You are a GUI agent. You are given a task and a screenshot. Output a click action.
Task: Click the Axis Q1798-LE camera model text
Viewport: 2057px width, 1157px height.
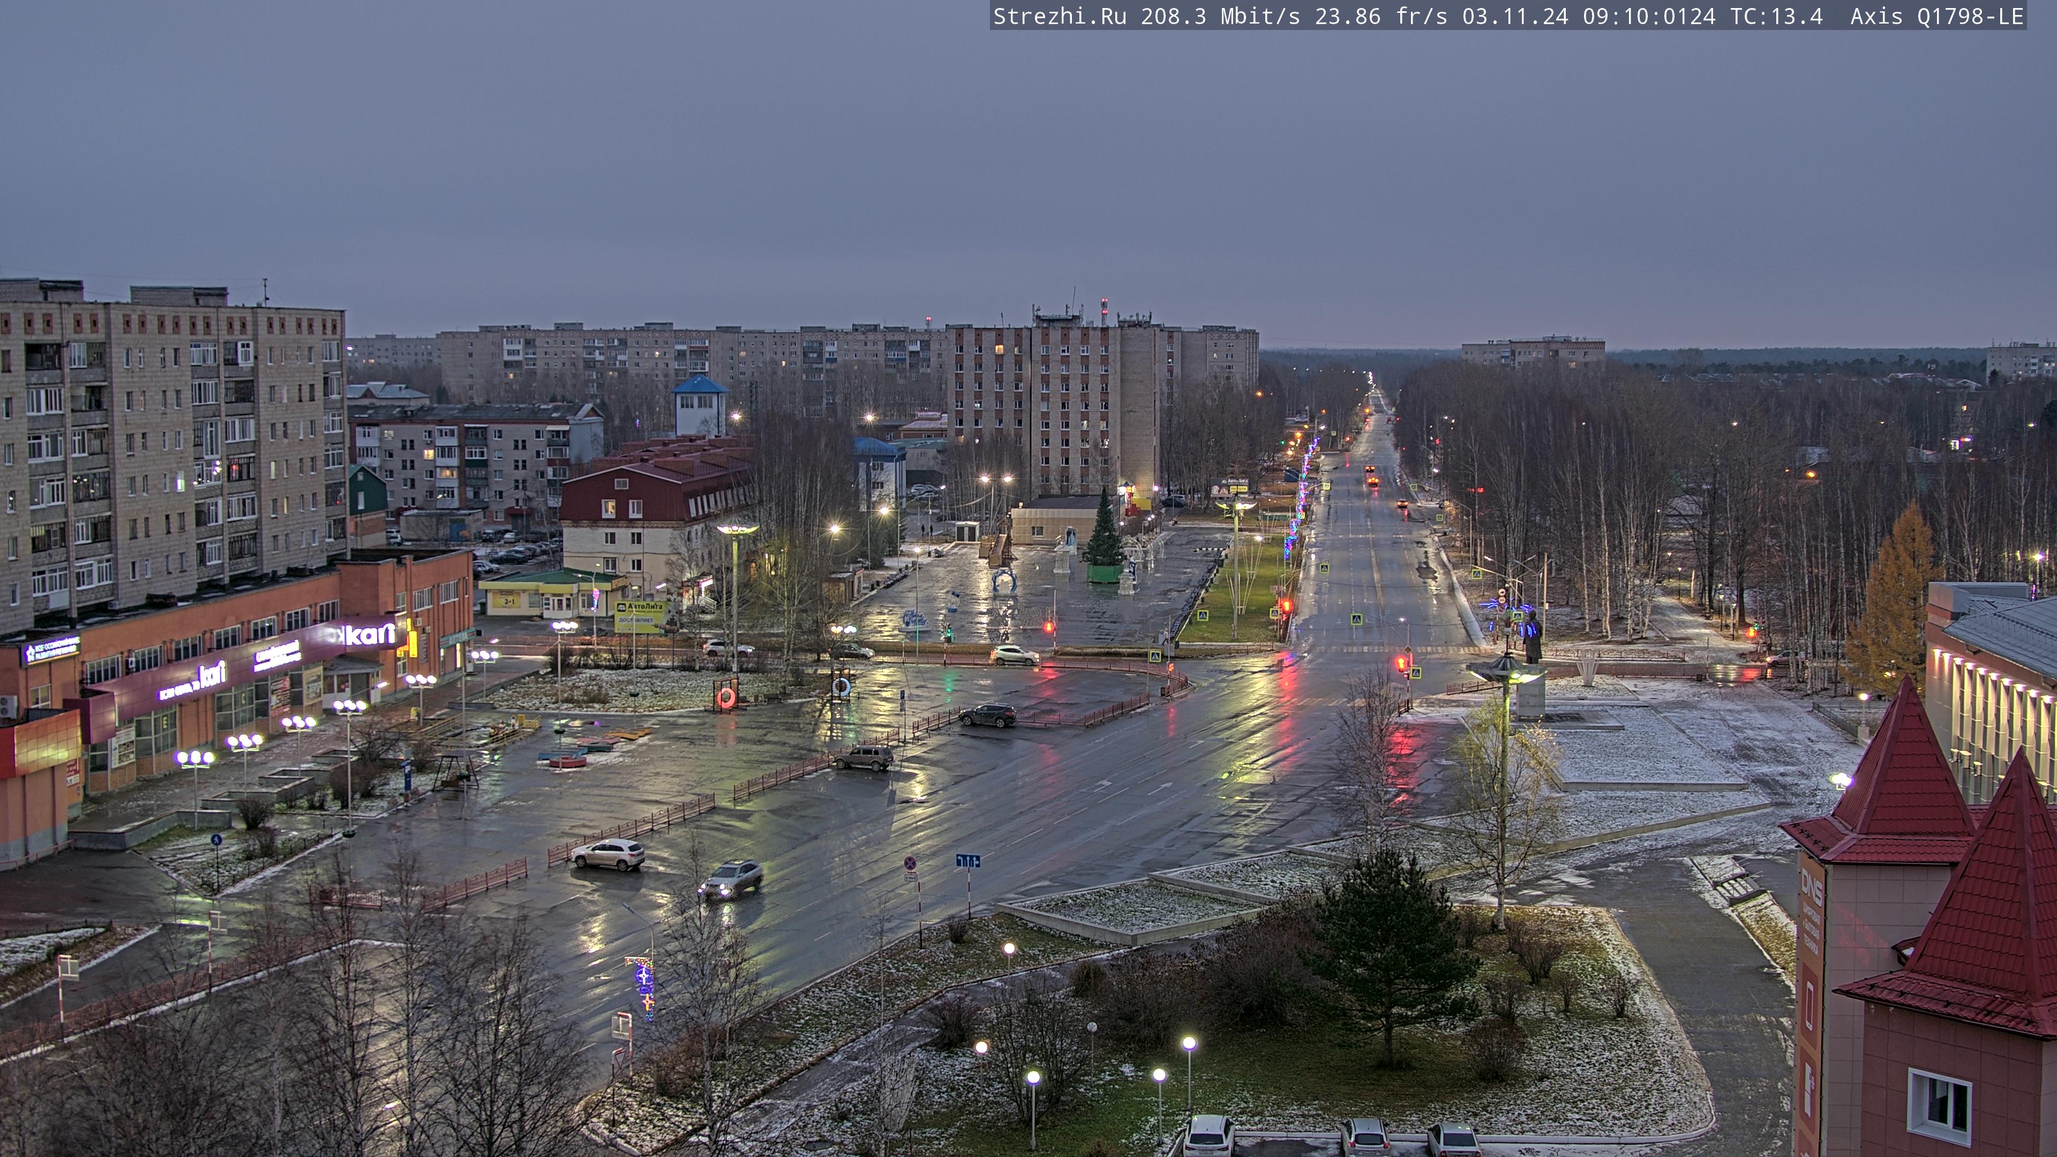1937,16
